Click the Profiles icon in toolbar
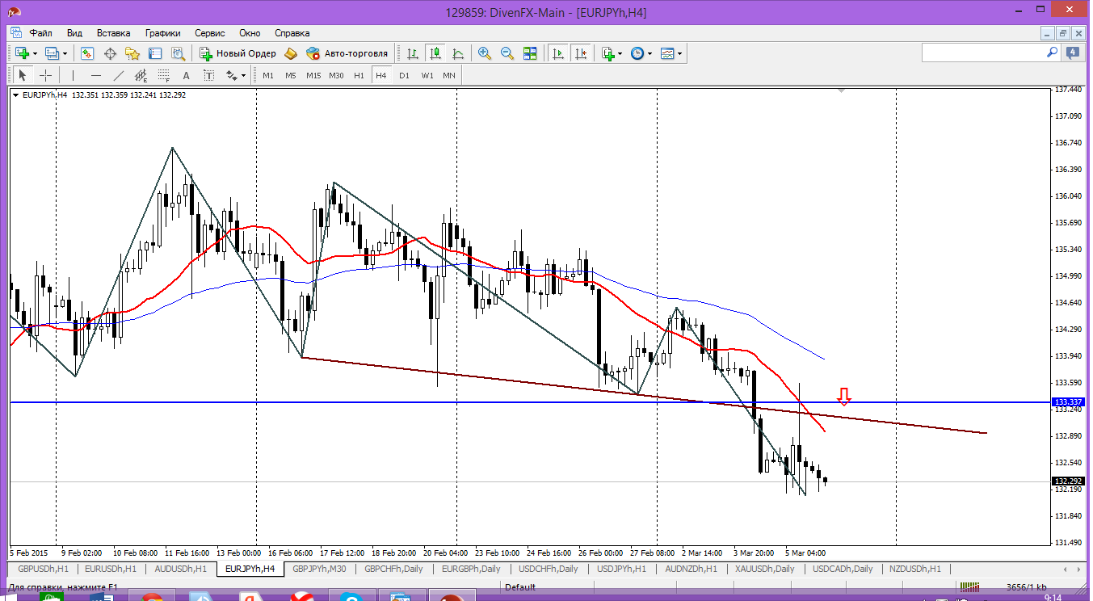Image resolution: width=1093 pixels, height=601 pixels. [52, 53]
